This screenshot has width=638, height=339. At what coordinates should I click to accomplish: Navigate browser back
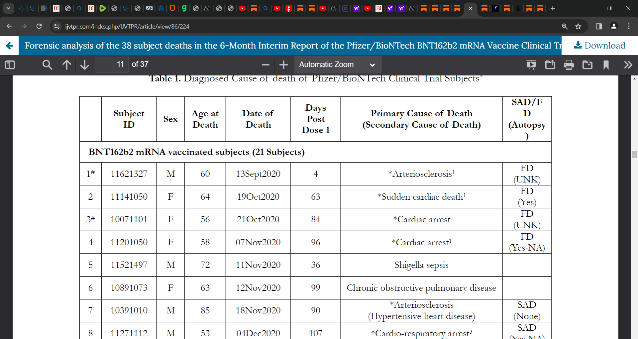pos(9,26)
